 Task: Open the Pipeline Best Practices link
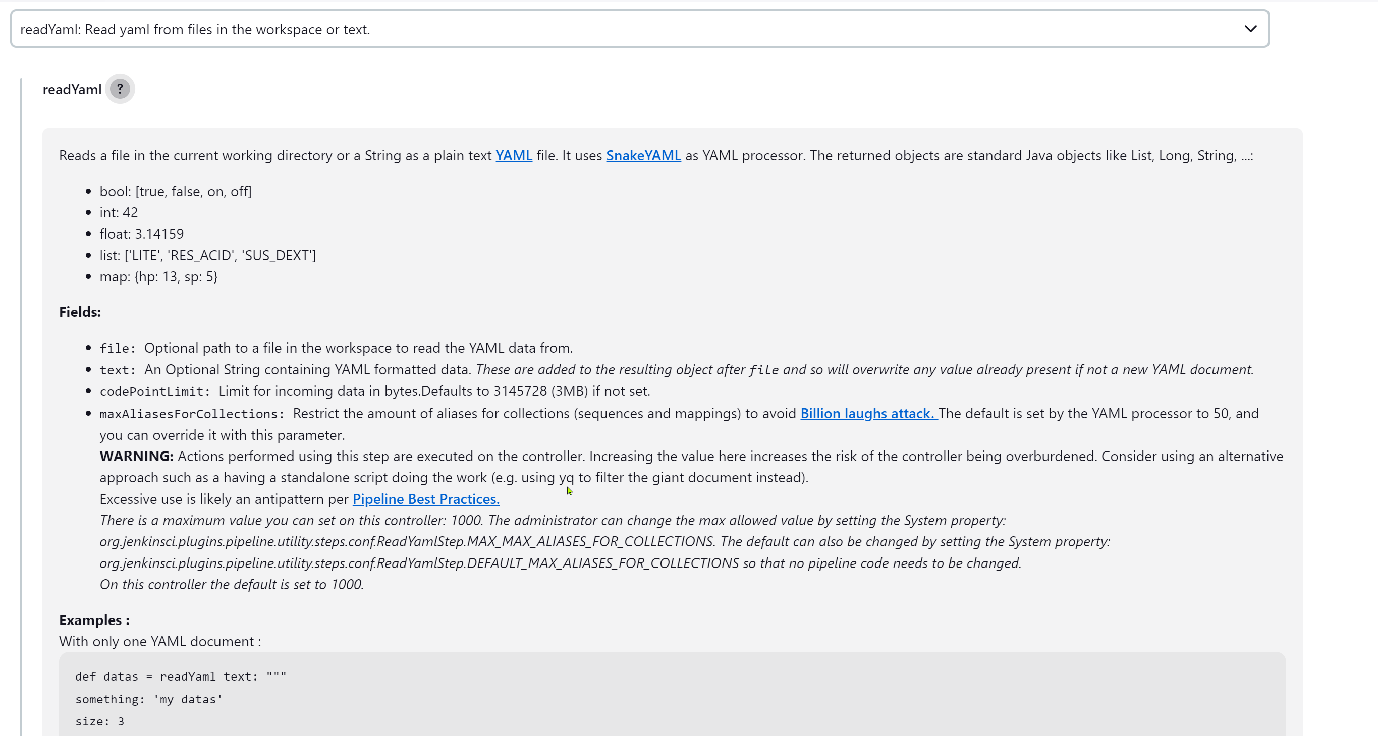tap(426, 499)
